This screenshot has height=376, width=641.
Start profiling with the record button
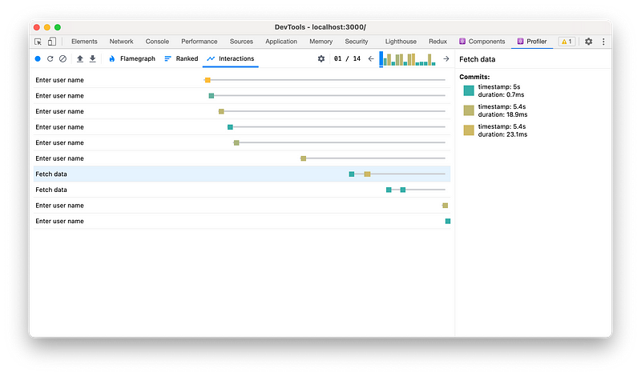click(x=38, y=59)
